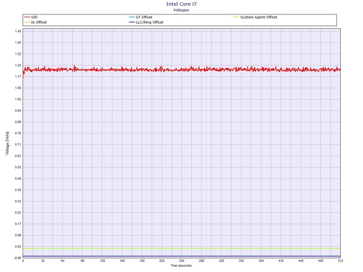Click the 1.17 y-axis tick value

(18, 76)
